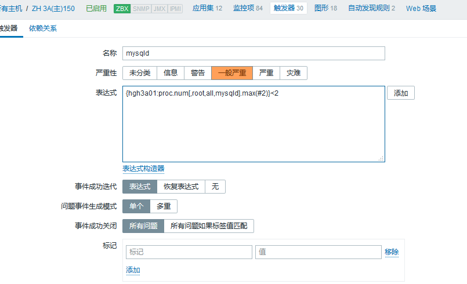The image size is (467, 284).
Task: Click the SNMP availability badge
Action: click(x=141, y=9)
